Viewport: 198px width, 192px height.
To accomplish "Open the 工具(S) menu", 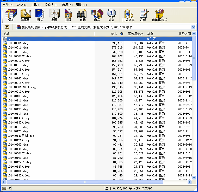I will [36, 5].
